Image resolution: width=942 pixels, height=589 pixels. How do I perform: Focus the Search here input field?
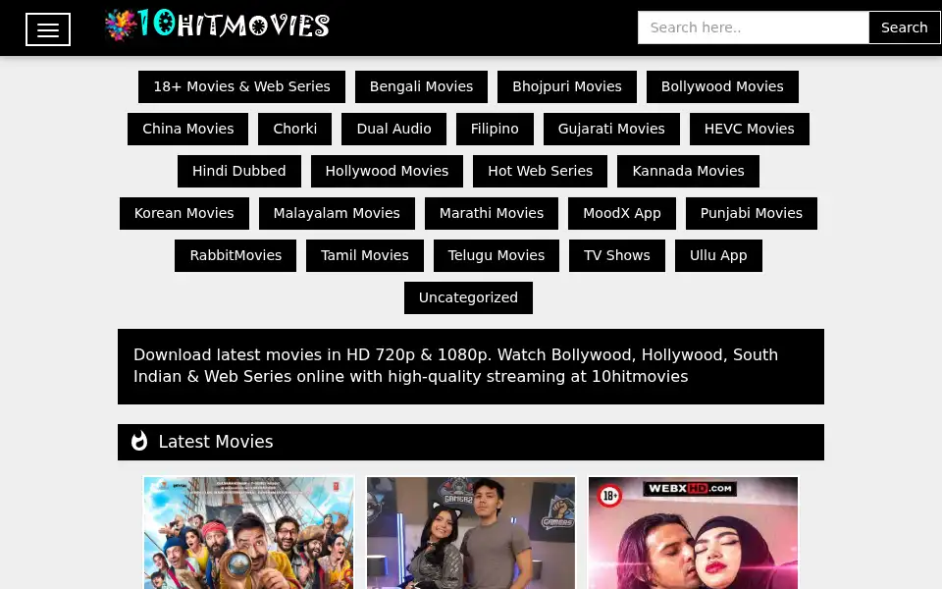tap(754, 27)
